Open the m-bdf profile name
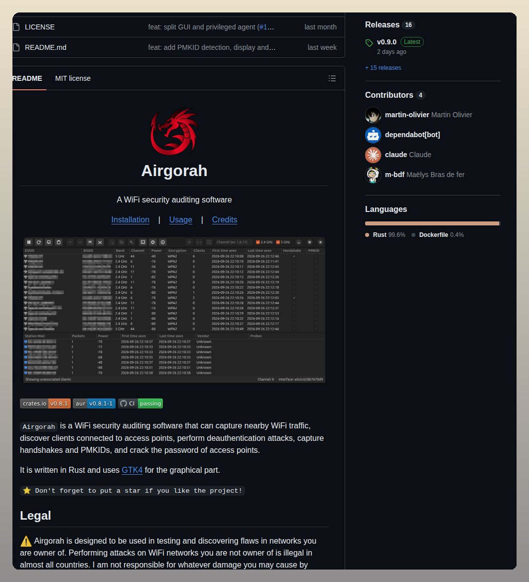 (x=395, y=175)
